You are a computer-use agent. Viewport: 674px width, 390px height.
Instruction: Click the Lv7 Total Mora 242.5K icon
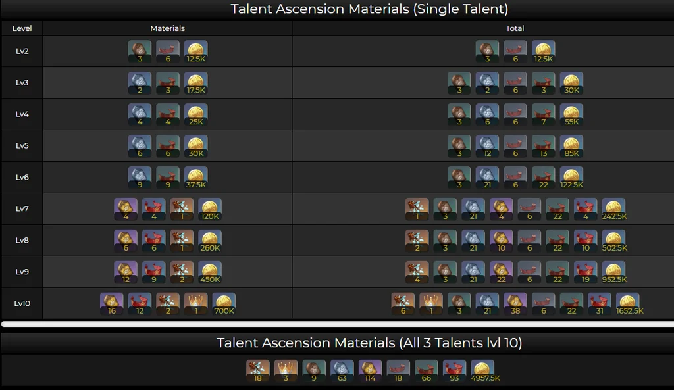point(614,209)
